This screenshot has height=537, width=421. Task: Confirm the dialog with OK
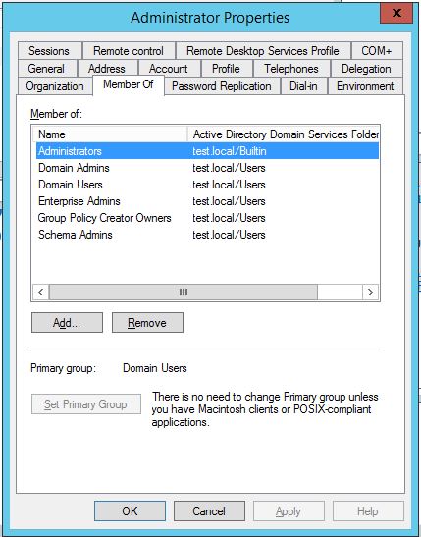131,510
